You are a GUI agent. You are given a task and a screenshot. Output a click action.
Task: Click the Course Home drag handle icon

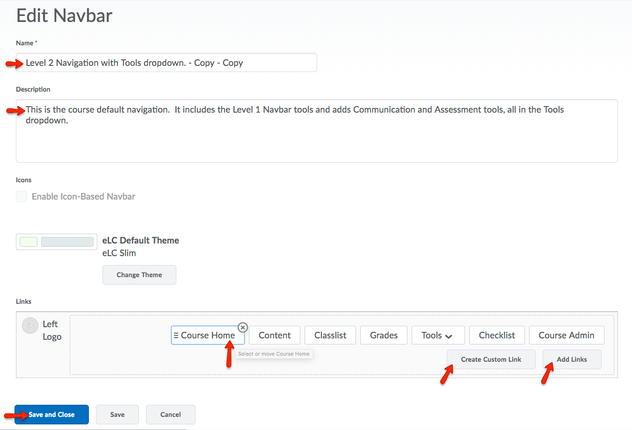coord(176,336)
